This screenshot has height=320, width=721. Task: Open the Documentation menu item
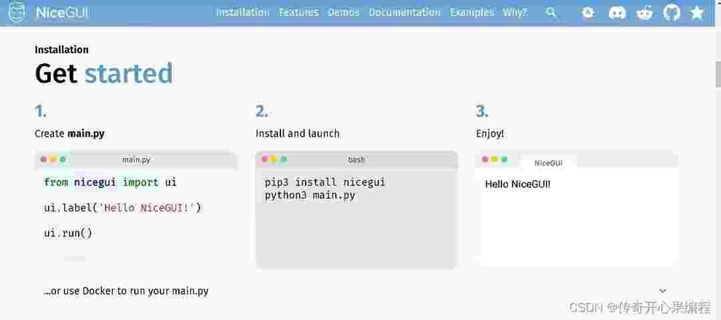(405, 13)
